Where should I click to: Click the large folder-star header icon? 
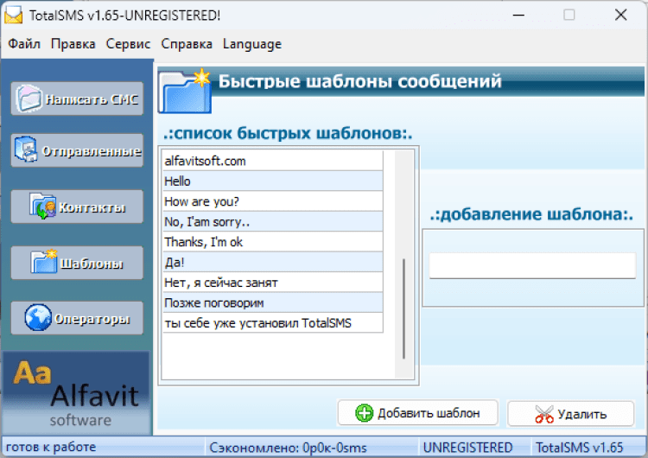[185, 91]
